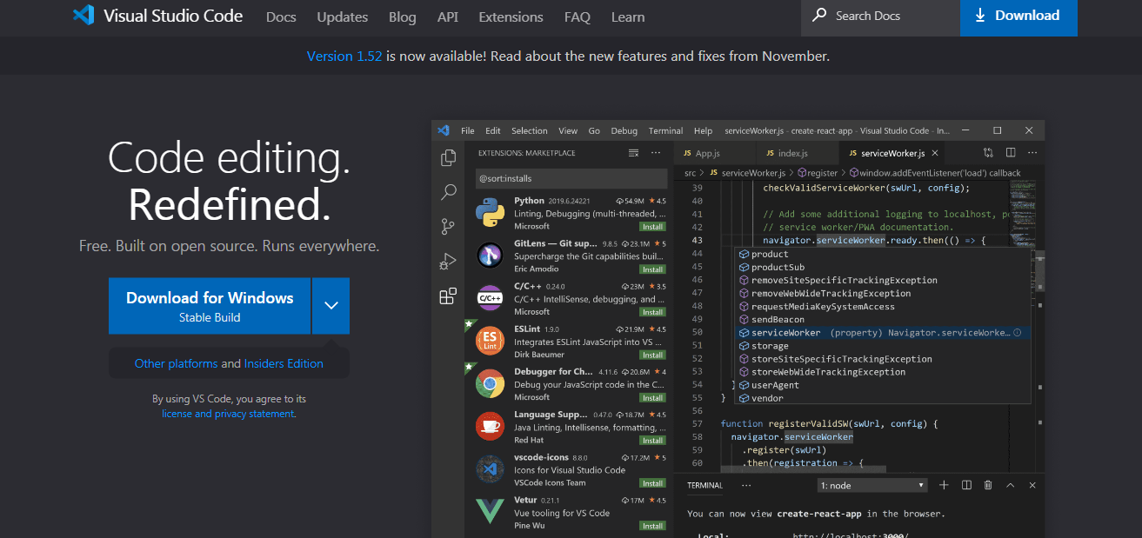Click the editor more actions ellipsis icon
This screenshot has width=1142, height=538.
coord(1032,153)
